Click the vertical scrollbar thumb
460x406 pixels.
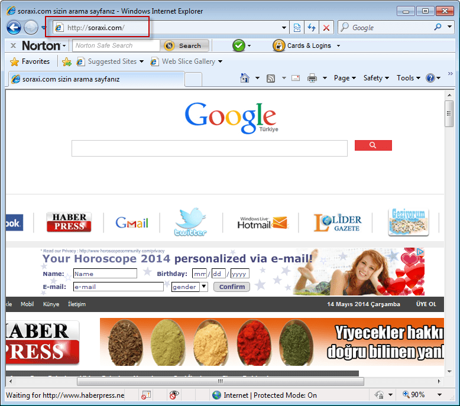pyautogui.click(x=449, y=113)
